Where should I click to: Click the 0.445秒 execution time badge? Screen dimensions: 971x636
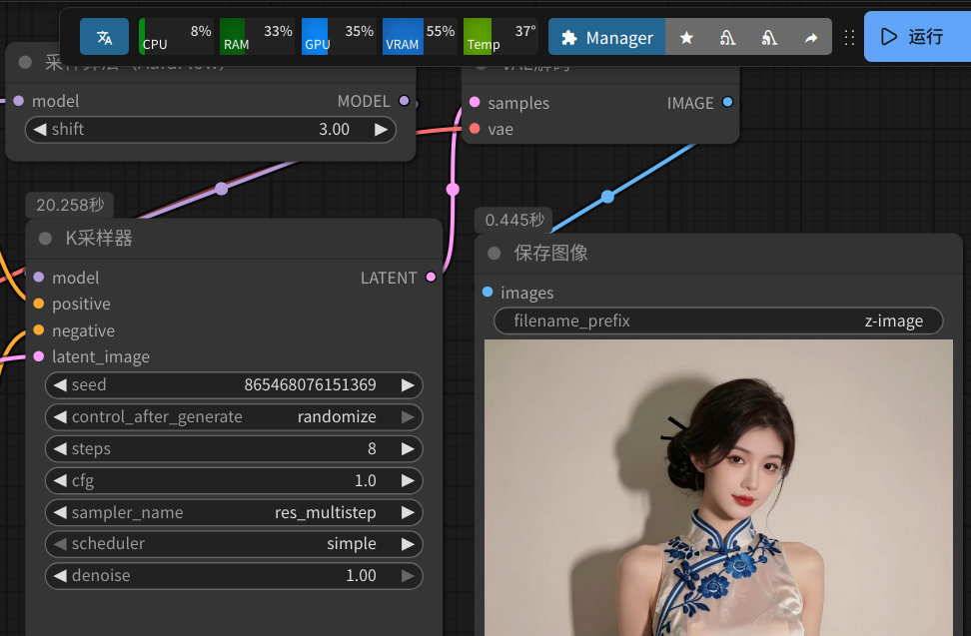coord(514,220)
